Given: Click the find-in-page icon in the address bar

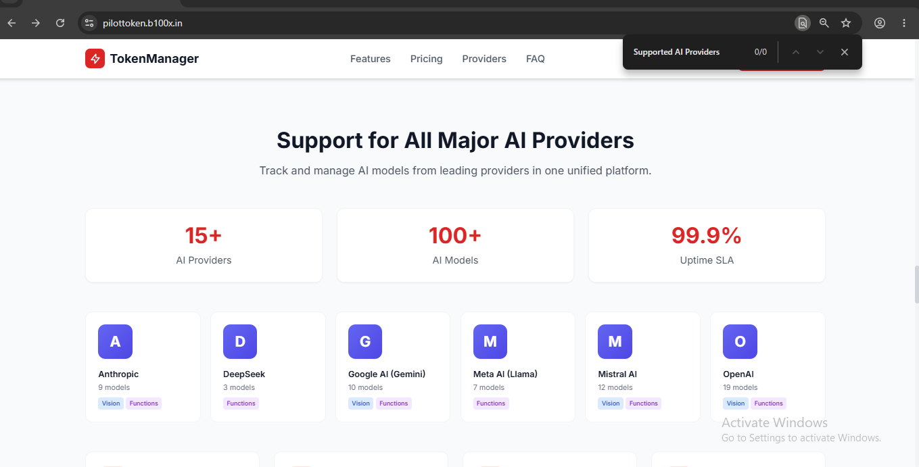Looking at the screenshot, I should tap(802, 23).
